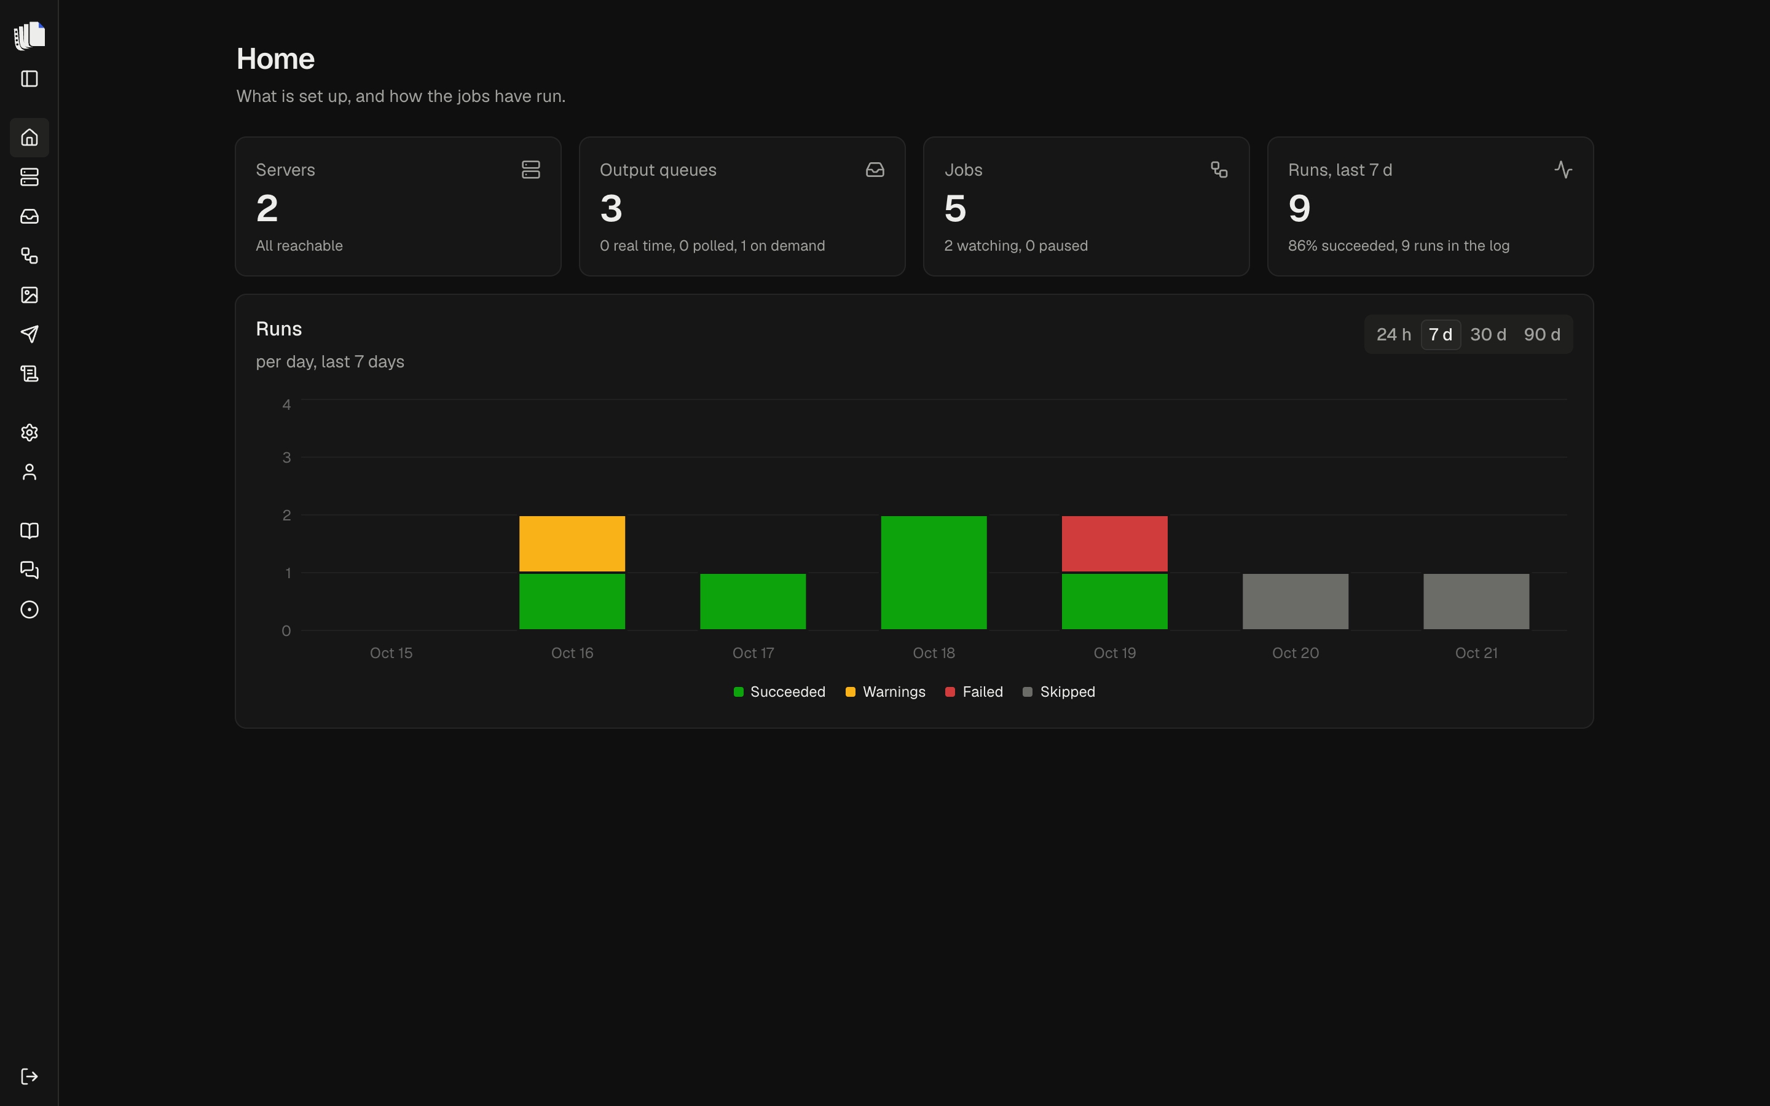Click the activity pulse icon on Runs card
Viewport: 1770px width, 1106px height.
[1563, 170]
